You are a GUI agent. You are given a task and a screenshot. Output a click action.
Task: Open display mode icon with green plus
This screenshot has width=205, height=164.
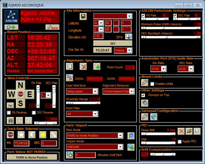pos(11,27)
